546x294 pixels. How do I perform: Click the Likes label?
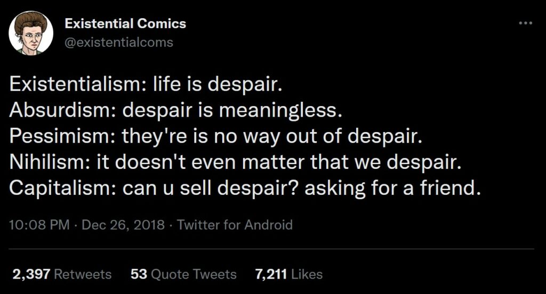click(x=307, y=274)
